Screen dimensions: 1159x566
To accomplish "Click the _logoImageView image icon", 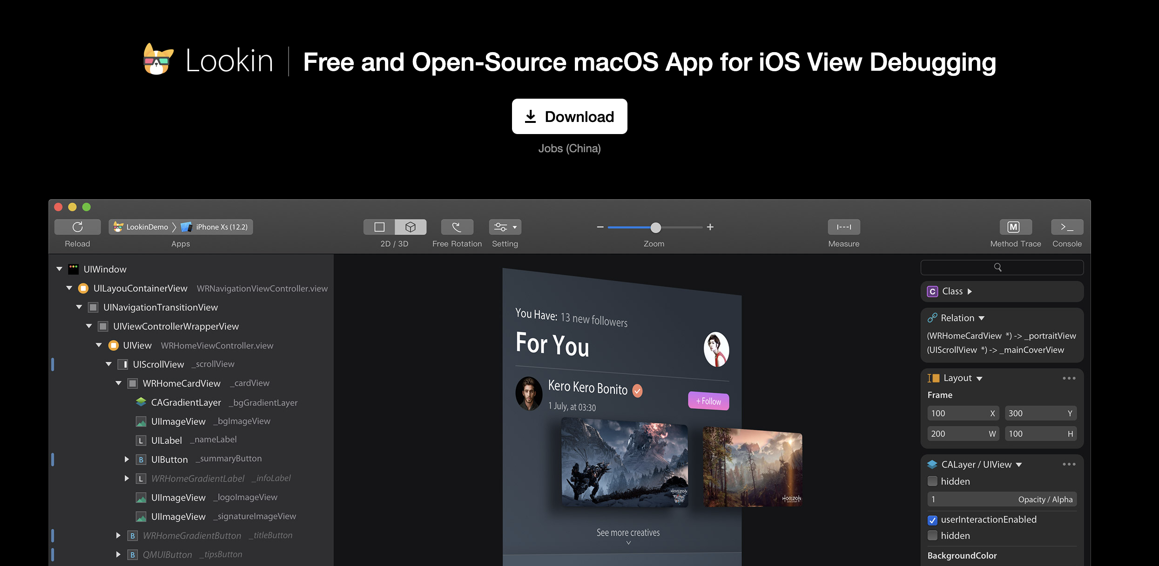I will tap(141, 498).
